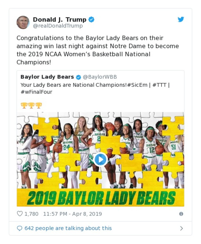Click the 11:57 PM - Apr 8, 2019 timestamp

click(x=72, y=214)
